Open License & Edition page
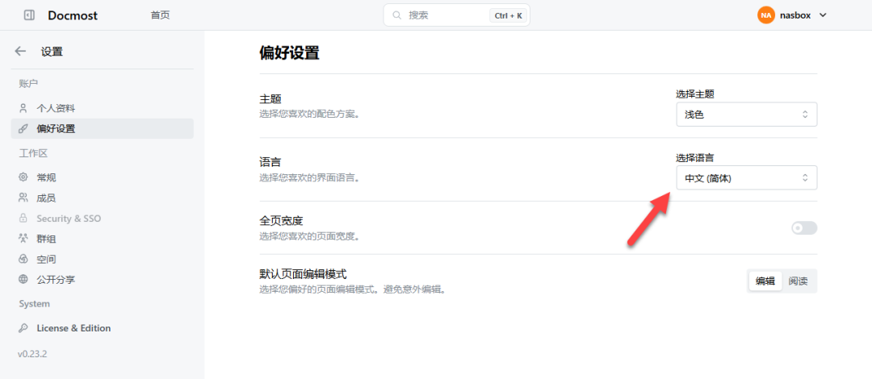 [103, 328]
